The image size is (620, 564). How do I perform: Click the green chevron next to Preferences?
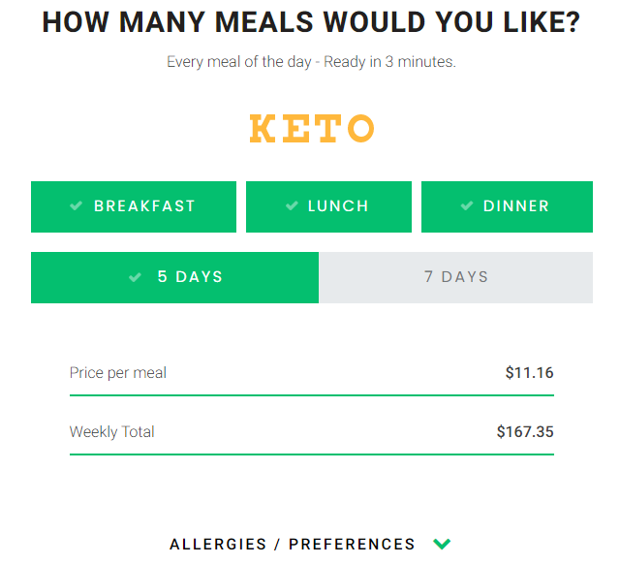[442, 544]
